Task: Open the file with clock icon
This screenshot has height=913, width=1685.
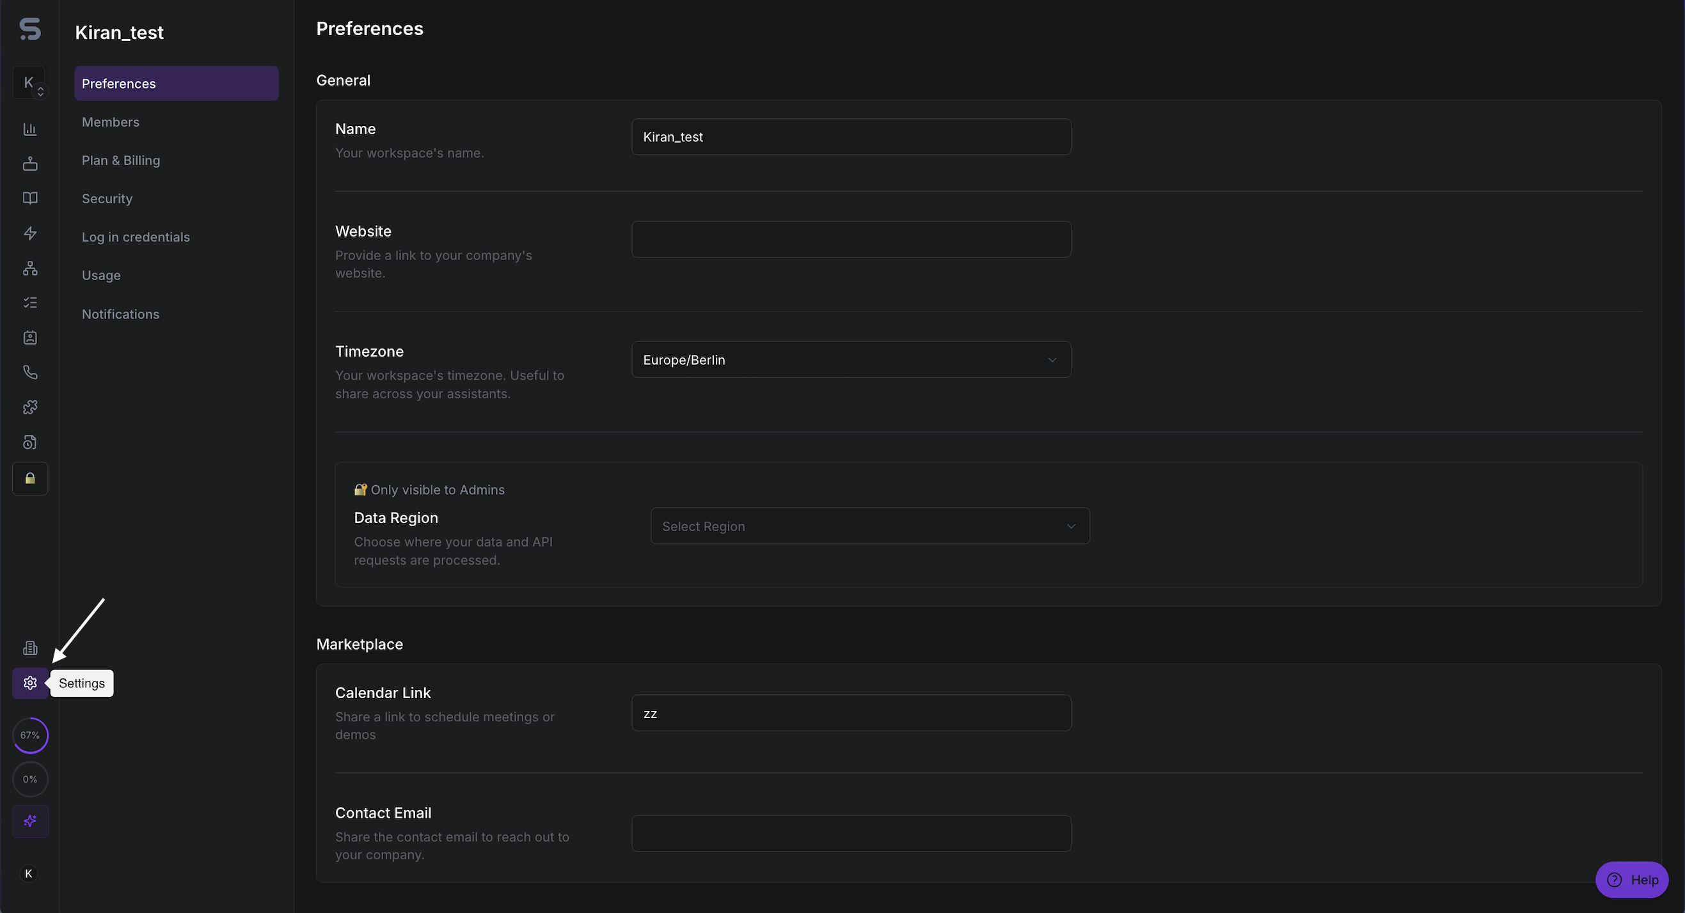Action: pyautogui.click(x=30, y=442)
